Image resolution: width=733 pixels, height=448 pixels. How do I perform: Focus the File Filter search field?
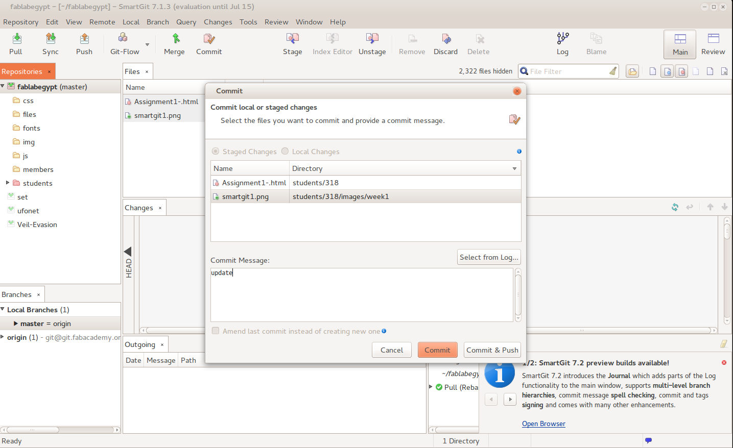coord(568,71)
